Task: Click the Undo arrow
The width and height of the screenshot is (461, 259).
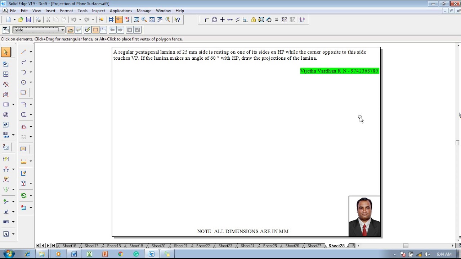Action: [x=73, y=20]
